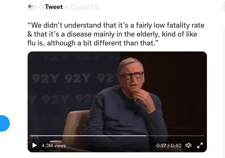Click the tweet line ending "different than that."
This screenshot has width=225, height=158.
(x=93, y=43)
